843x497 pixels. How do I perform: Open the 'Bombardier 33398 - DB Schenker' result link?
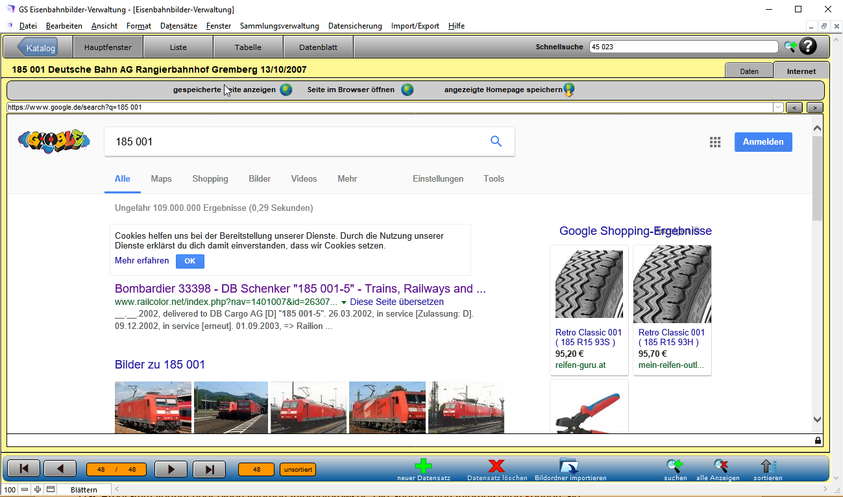pyautogui.click(x=300, y=289)
